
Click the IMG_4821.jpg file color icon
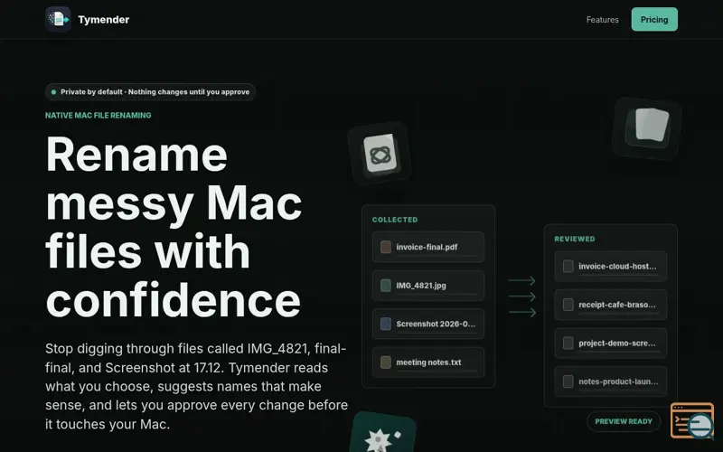[386, 286]
